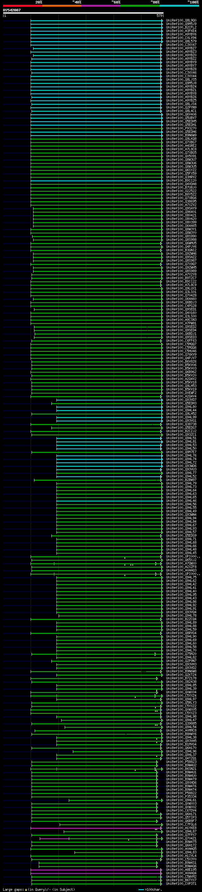202x892 pixels.
Task: Select the UniRef100_P93270 label
Action: coord(181,128)
